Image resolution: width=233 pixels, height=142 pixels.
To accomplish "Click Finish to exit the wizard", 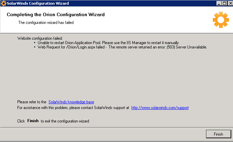I will (x=219, y=134).
